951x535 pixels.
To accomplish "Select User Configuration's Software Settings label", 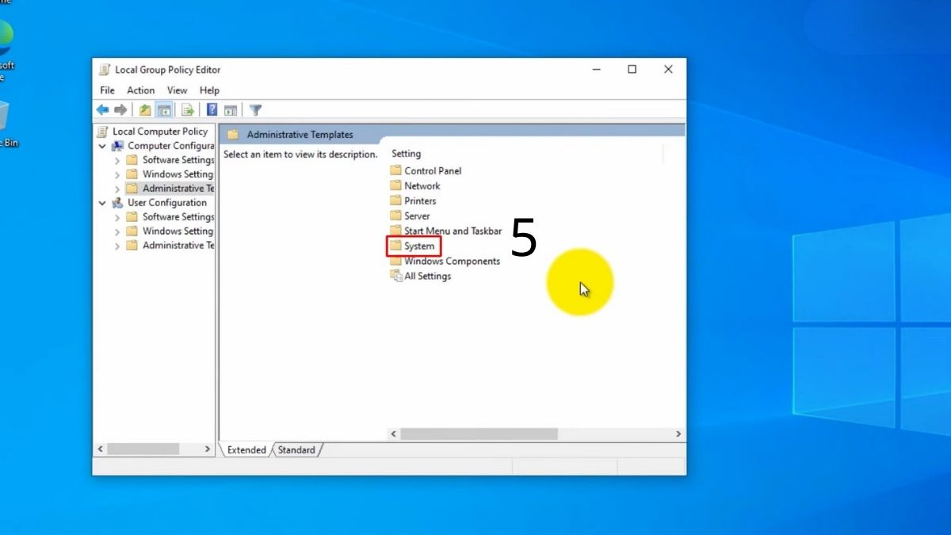I will point(178,217).
